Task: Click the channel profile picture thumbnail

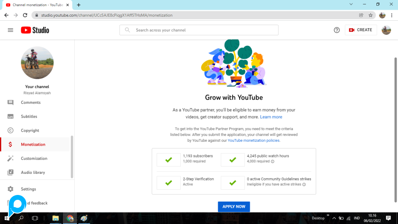Action: tap(37, 63)
